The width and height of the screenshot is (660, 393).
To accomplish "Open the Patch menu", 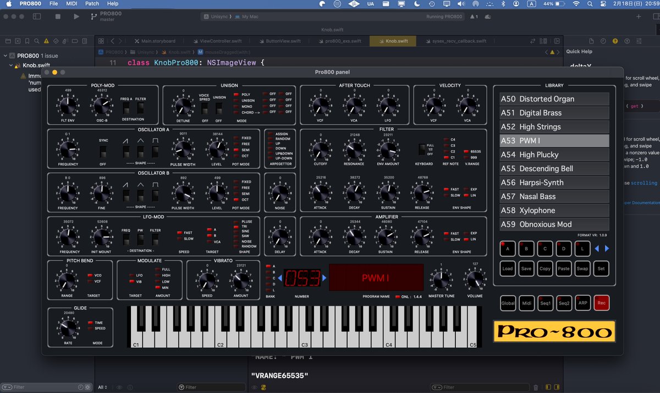I will click(x=92, y=4).
